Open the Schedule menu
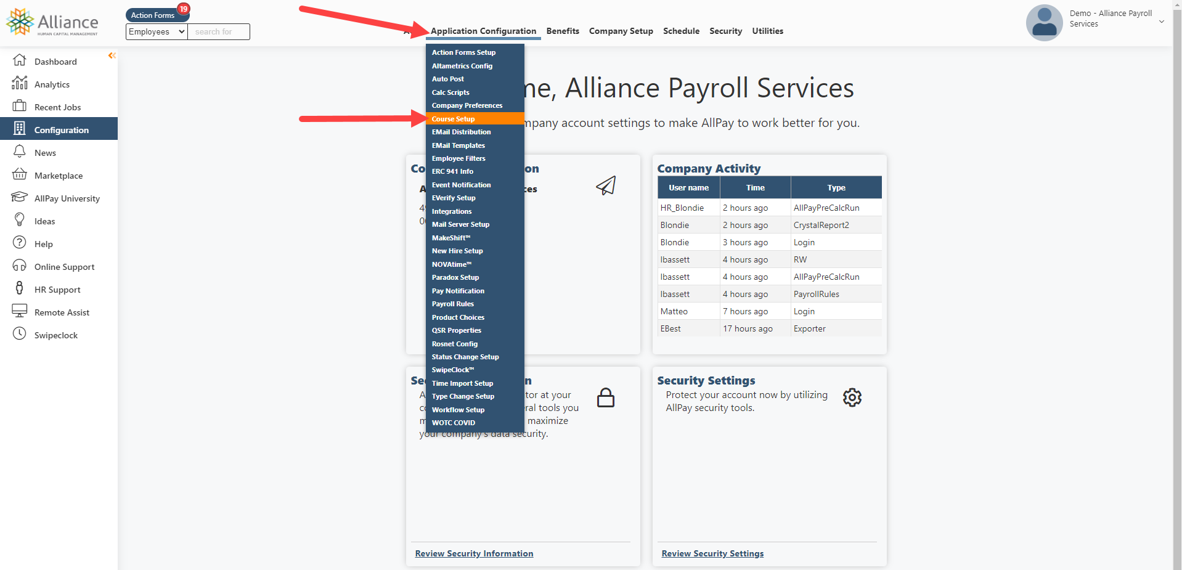The width and height of the screenshot is (1182, 570). tap(681, 31)
